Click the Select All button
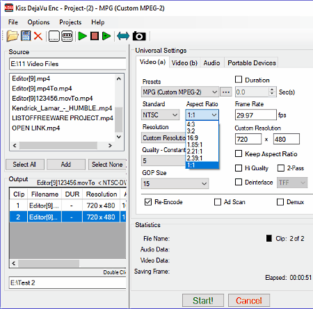 tap(24, 165)
